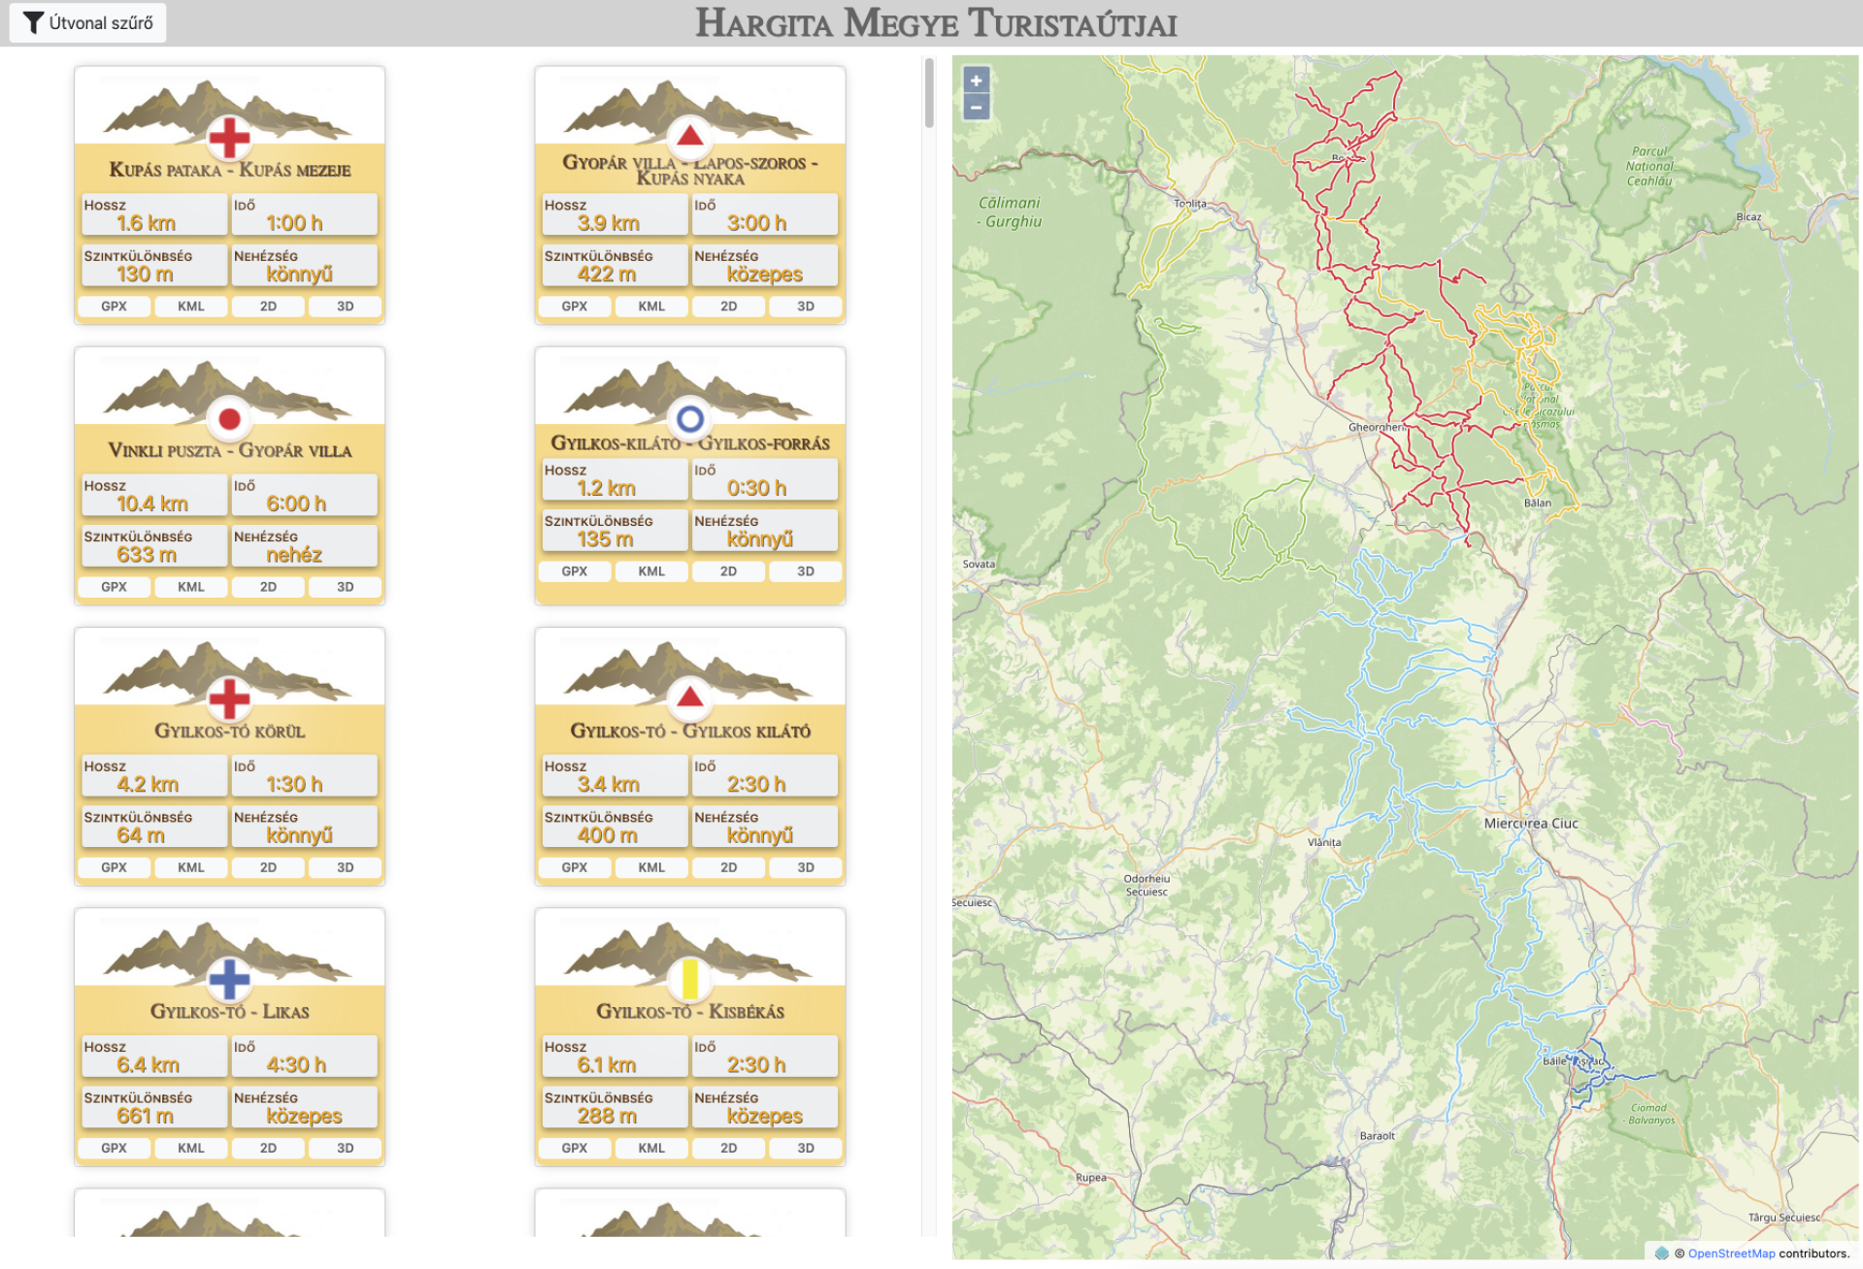Image resolution: width=1863 pixels, height=1269 pixels.
Task: Open 3D view of Gyilkos-kilátó - Gyilkos-forrás
Action: tap(806, 571)
